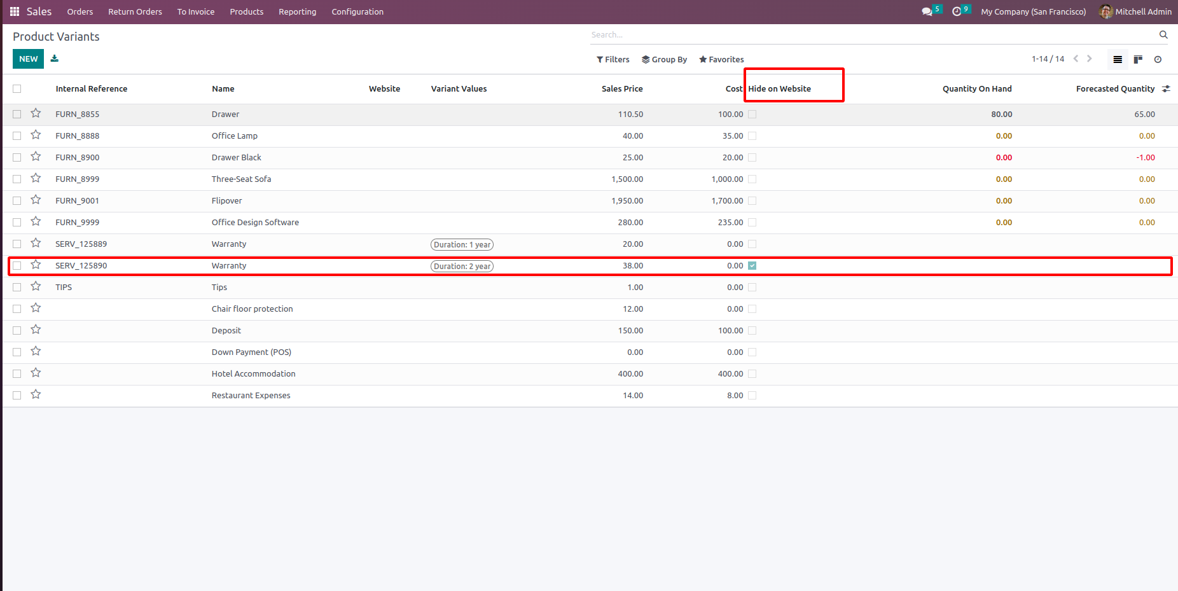The width and height of the screenshot is (1178, 591).
Task: Select the Office Lamp row checkbox
Action: pyautogui.click(x=17, y=136)
